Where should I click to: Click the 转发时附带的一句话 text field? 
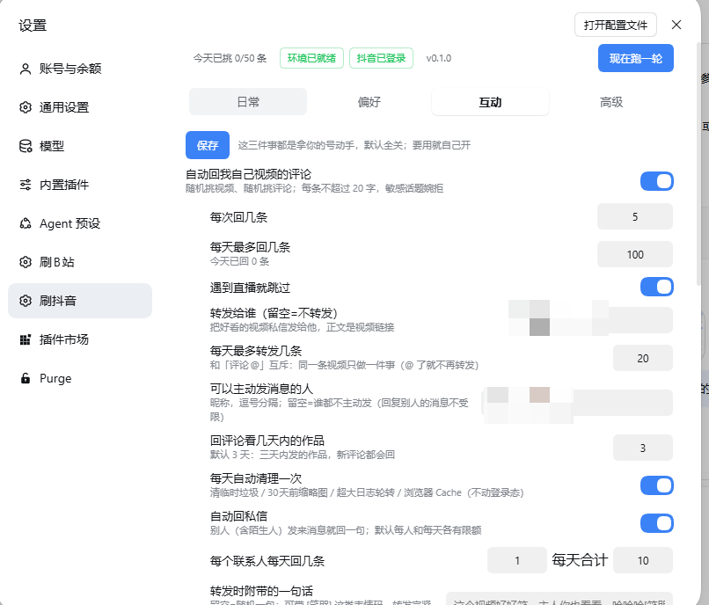coord(559,599)
